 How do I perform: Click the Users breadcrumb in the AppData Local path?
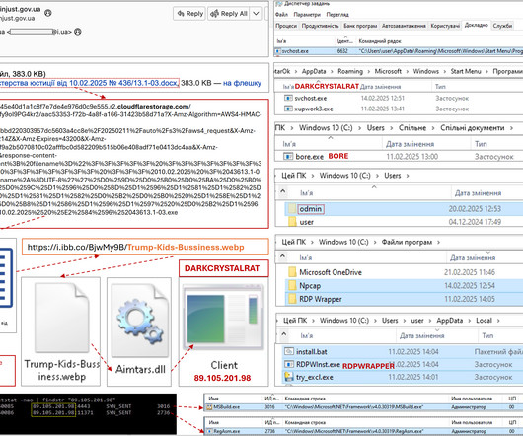tap(390, 321)
